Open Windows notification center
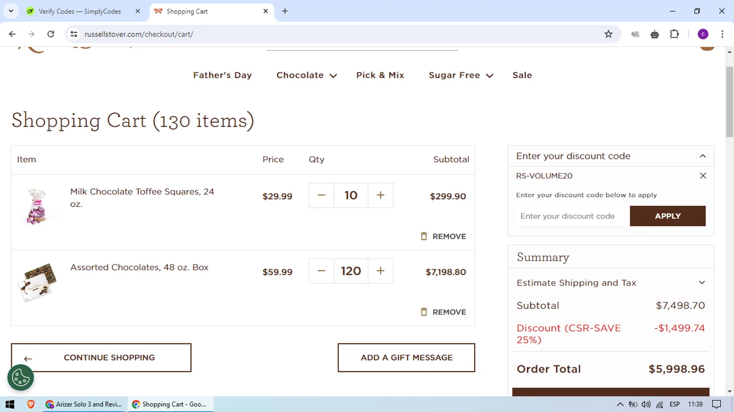The height and width of the screenshot is (412, 734). click(717, 404)
